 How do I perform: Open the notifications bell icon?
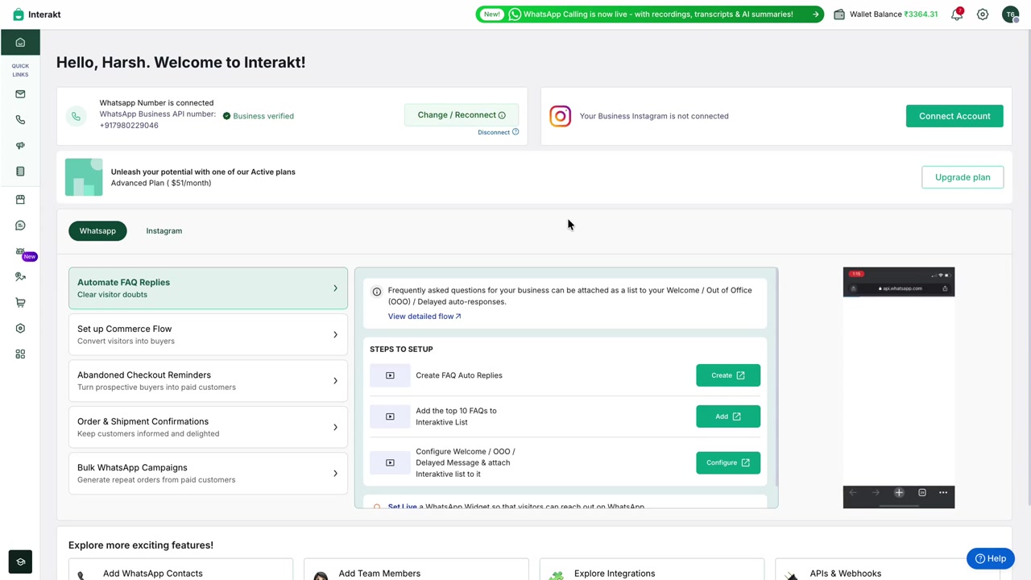click(x=957, y=14)
